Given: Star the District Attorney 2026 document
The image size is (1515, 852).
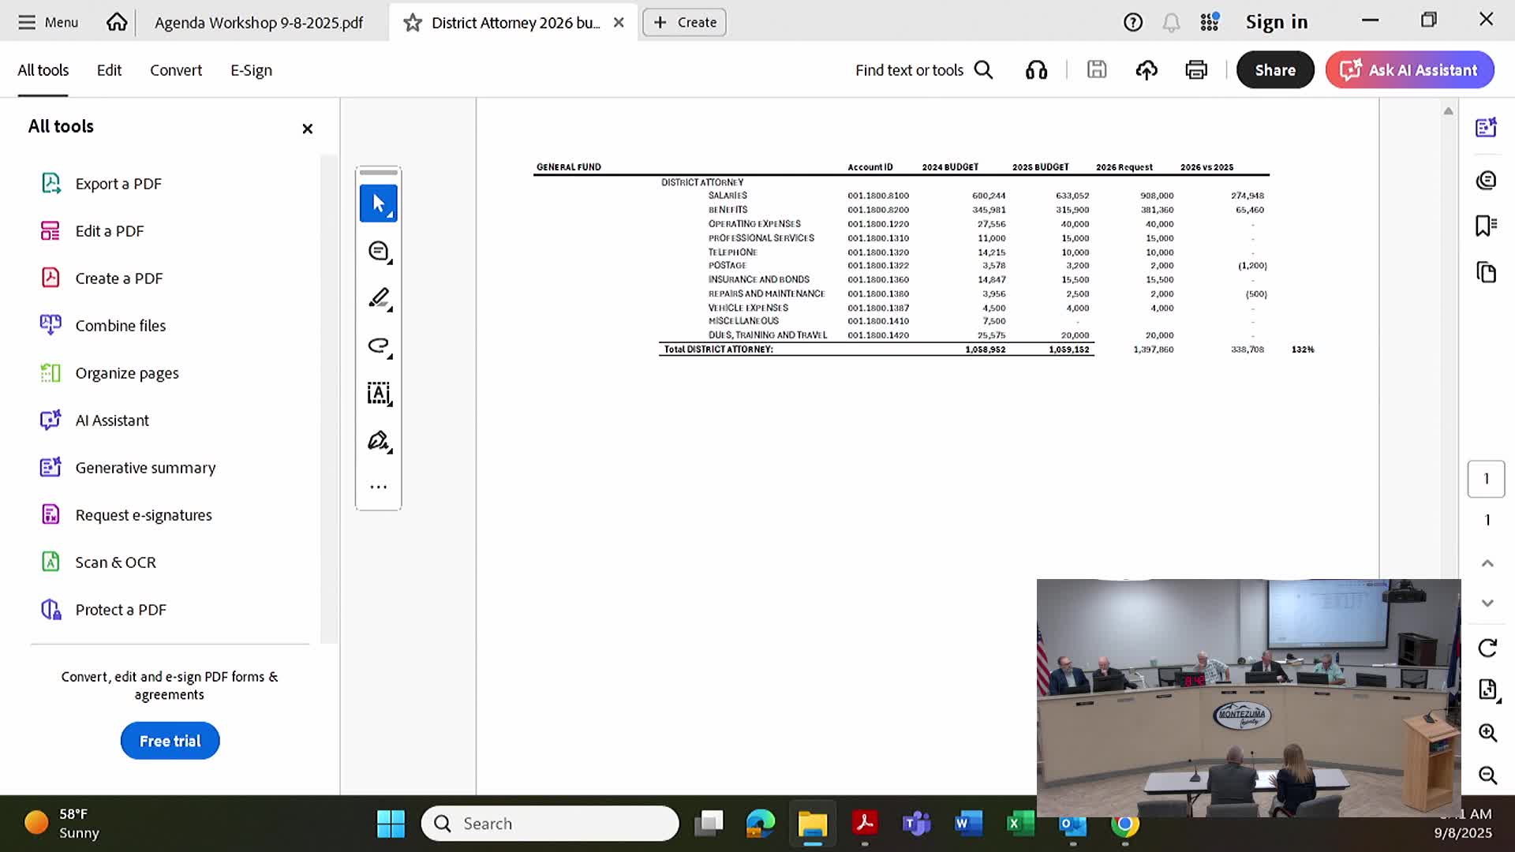Looking at the screenshot, I should pyautogui.click(x=412, y=23).
